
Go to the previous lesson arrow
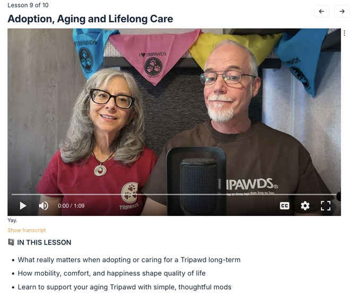pos(321,11)
